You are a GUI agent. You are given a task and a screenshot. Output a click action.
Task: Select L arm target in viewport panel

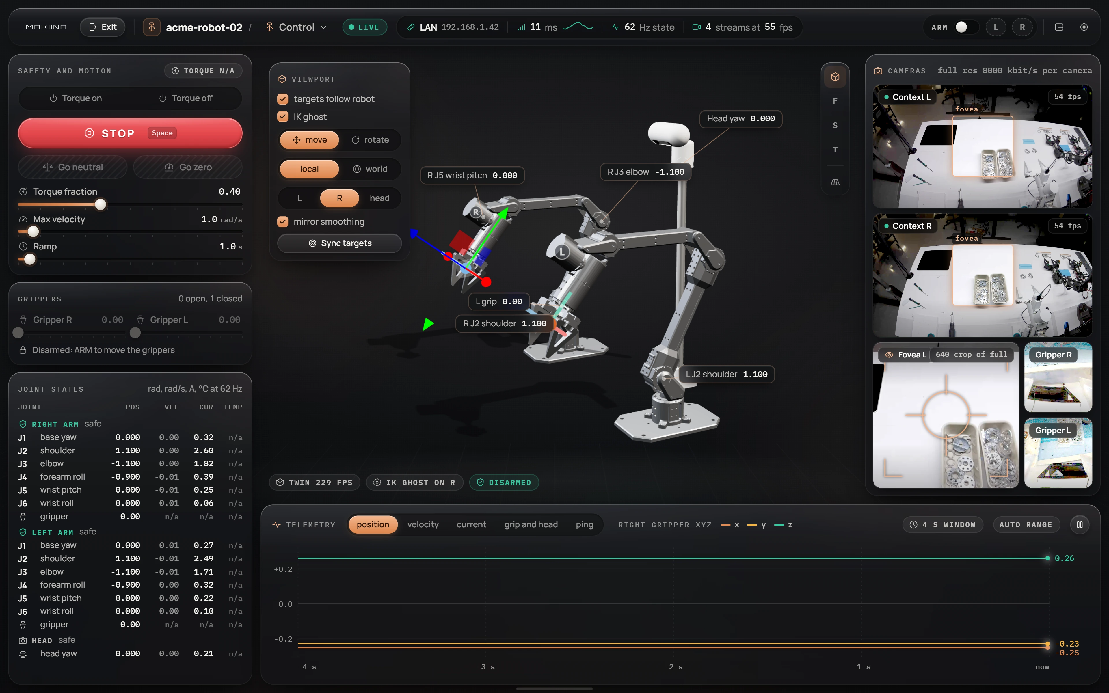(299, 198)
